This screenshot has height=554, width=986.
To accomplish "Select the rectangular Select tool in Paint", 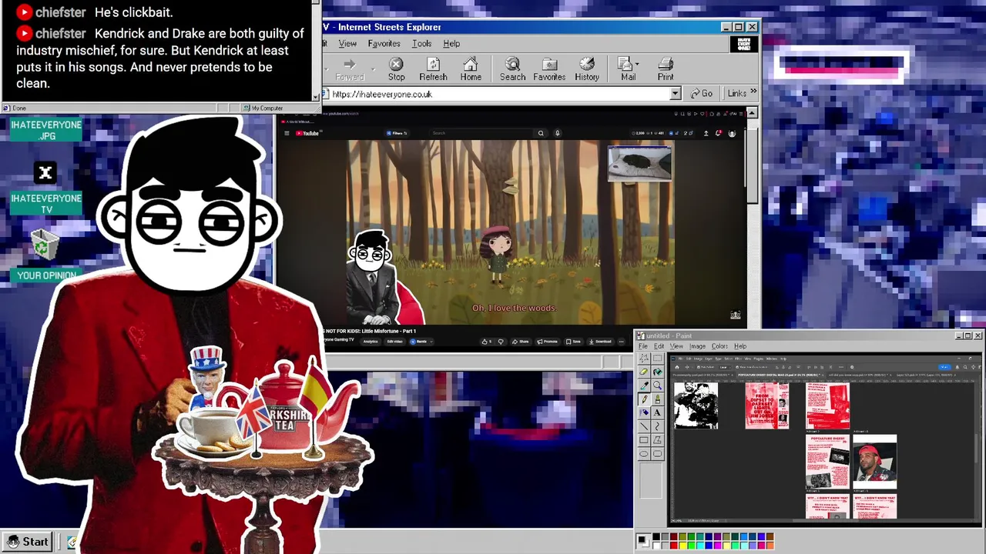I will [x=658, y=359].
